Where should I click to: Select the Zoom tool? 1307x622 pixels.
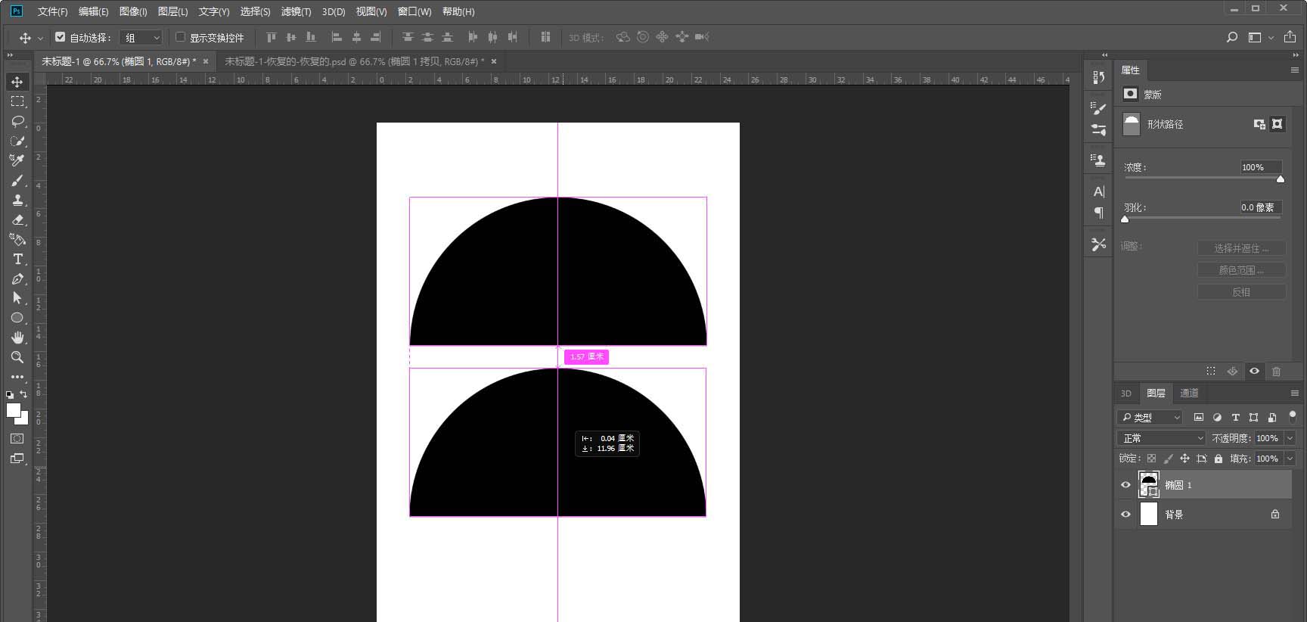tap(17, 357)
